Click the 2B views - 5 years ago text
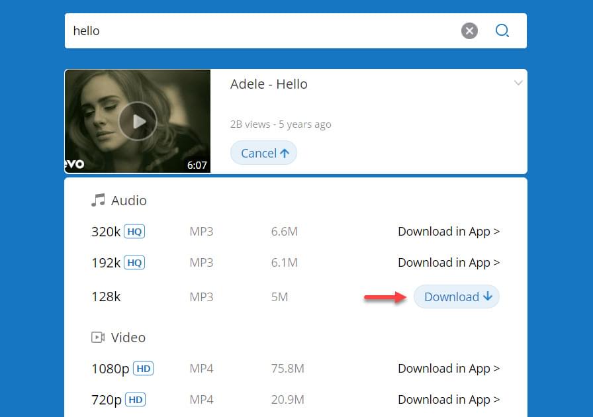This screenshot has width=593, height=417. 281,124
